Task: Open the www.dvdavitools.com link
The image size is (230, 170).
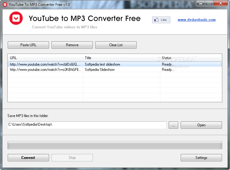Action: click(x=197, y=20)
